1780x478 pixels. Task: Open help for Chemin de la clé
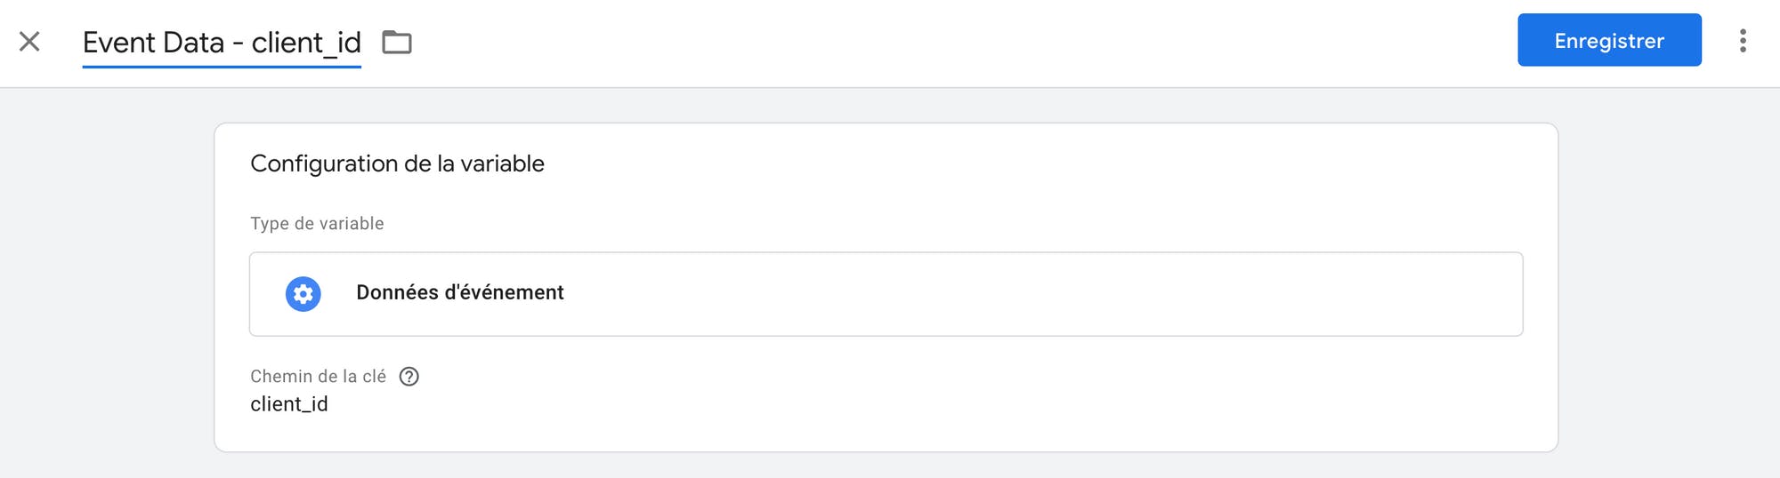click(x=409, y=377)
